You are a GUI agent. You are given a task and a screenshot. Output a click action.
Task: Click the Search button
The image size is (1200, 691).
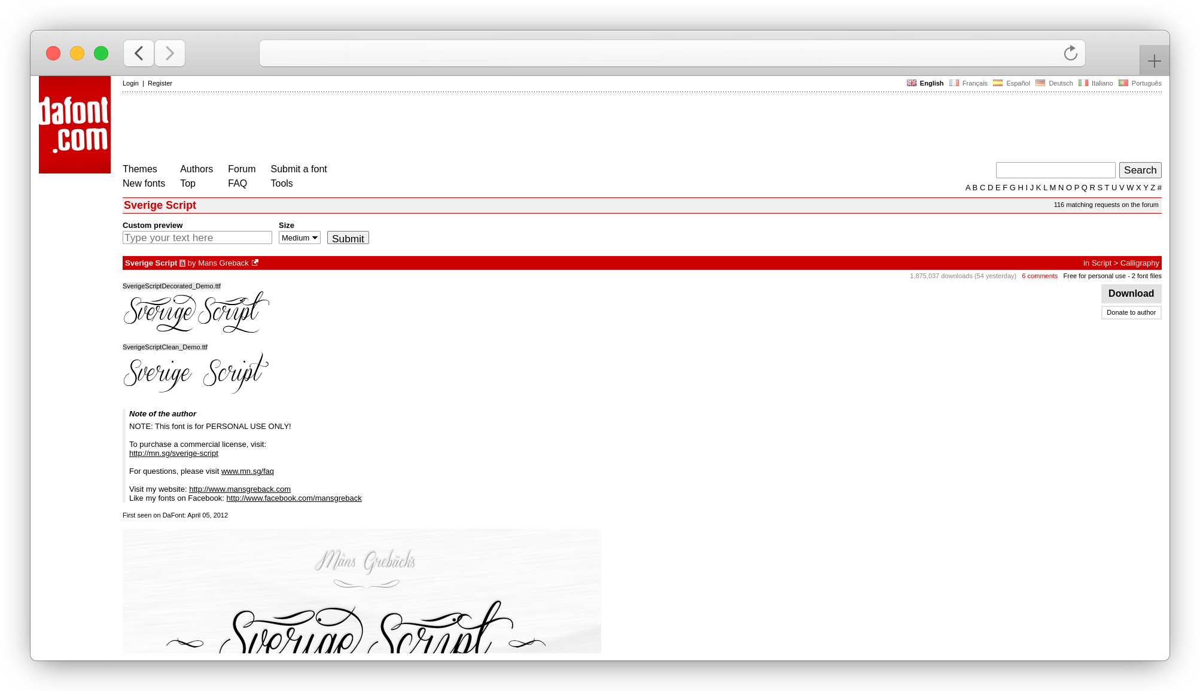click(1140, 170)
